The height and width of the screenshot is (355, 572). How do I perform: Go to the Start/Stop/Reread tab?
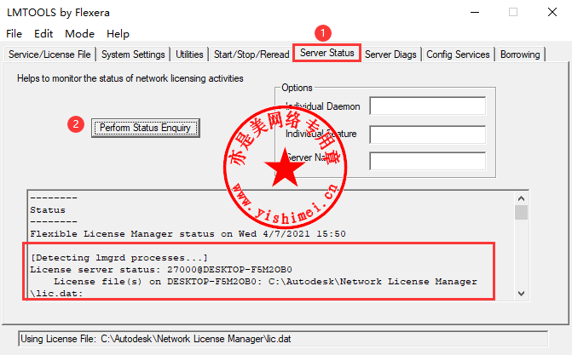pyautogui.click(x=251, y=54)
